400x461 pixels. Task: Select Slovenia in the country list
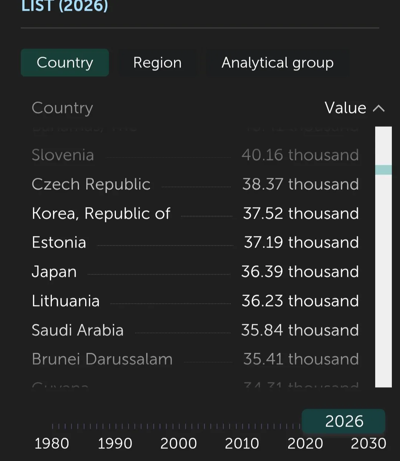63,155
